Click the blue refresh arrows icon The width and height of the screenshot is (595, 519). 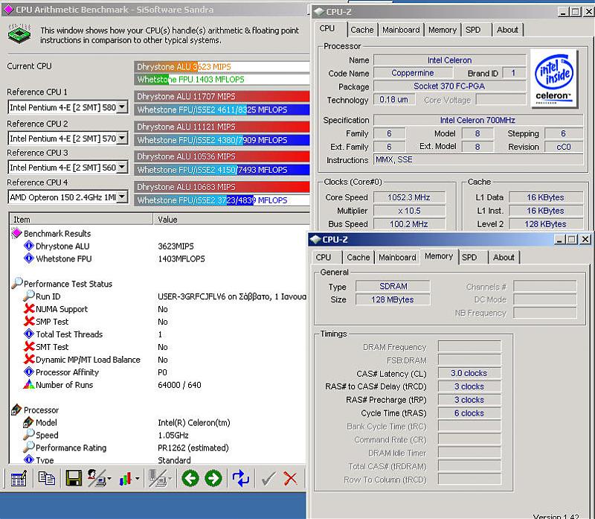click(x=240, y=478)
